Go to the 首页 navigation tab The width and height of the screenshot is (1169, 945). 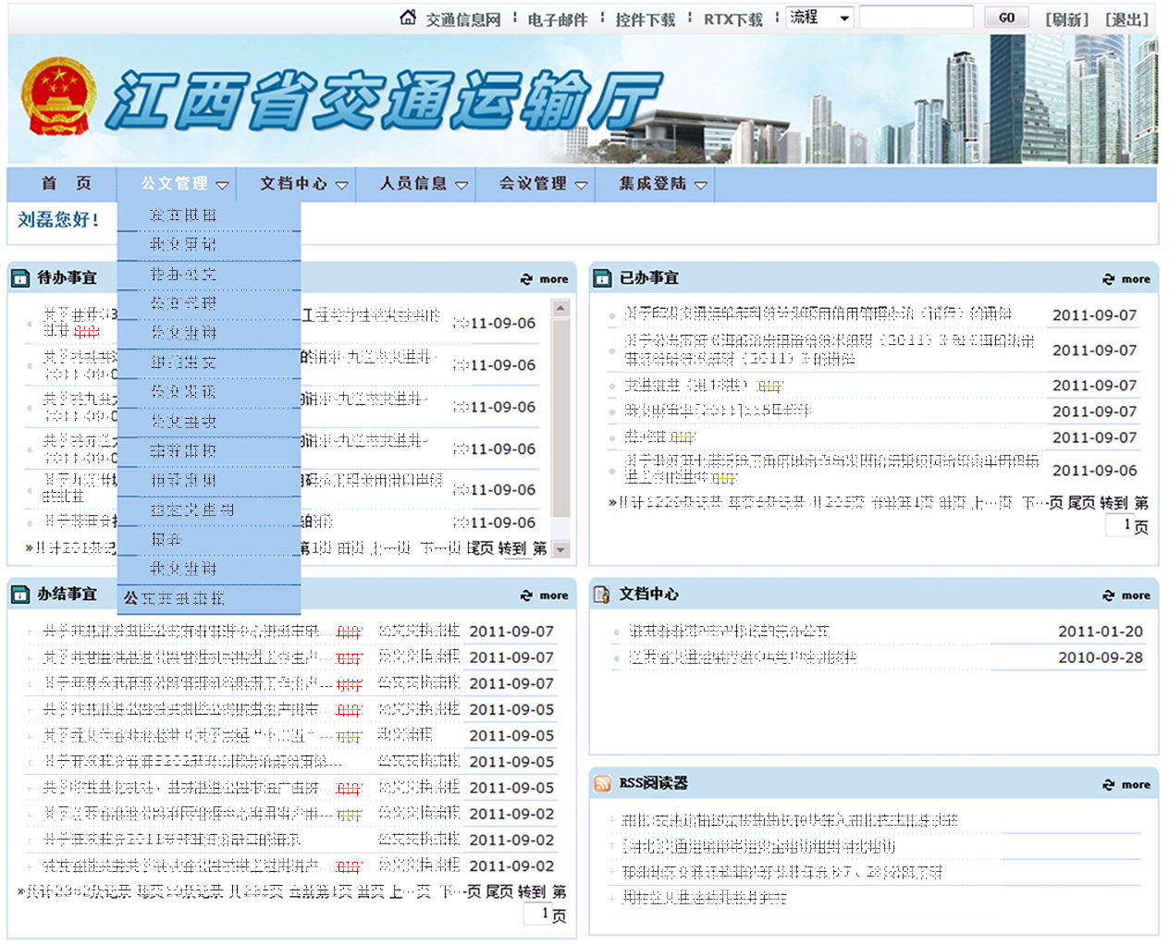(x=67, y=183)
